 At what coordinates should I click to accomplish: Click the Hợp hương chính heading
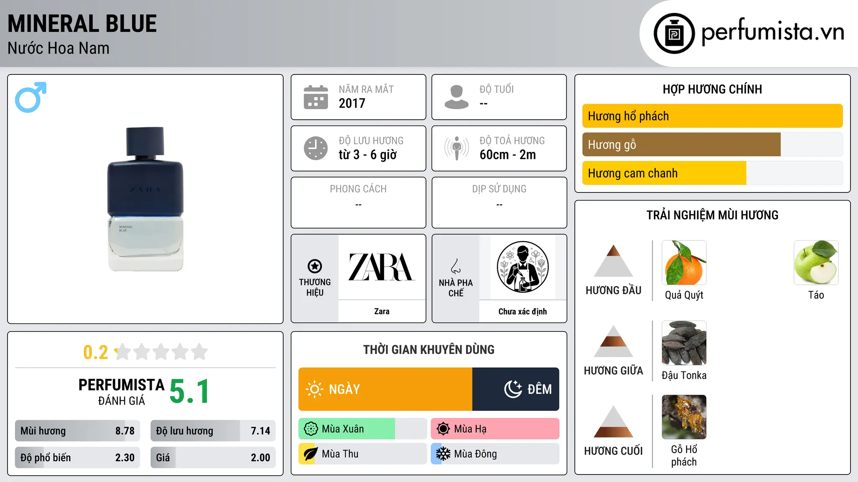tap(713, 89)
